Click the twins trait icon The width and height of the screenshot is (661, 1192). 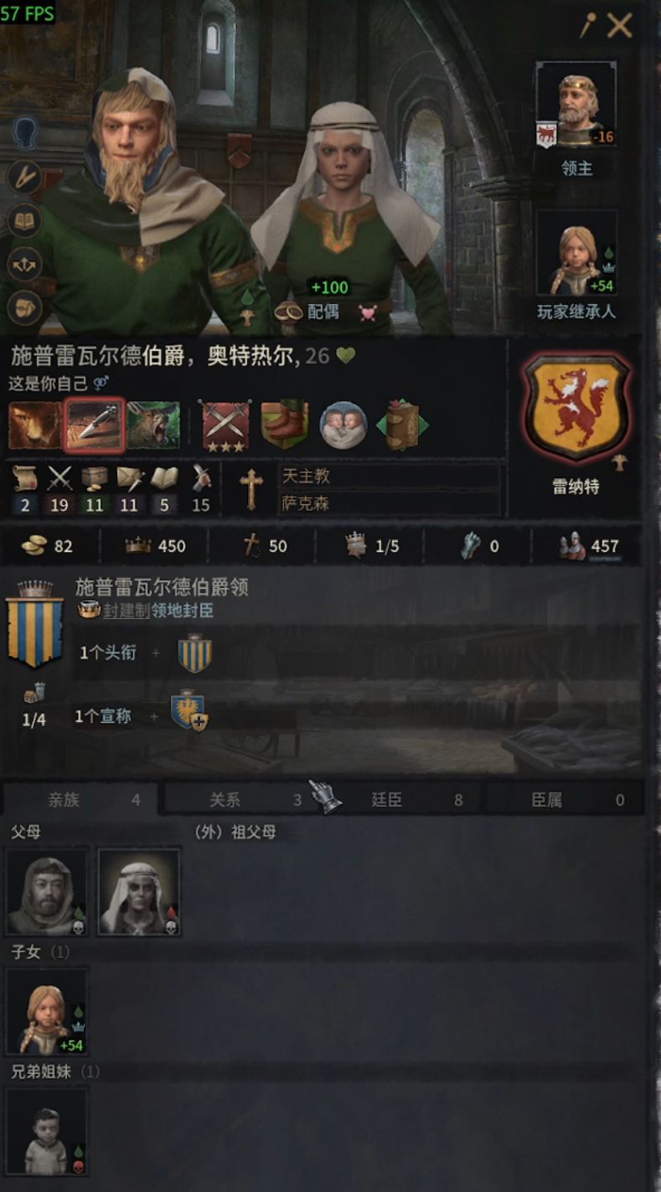[x=343, y=425]
